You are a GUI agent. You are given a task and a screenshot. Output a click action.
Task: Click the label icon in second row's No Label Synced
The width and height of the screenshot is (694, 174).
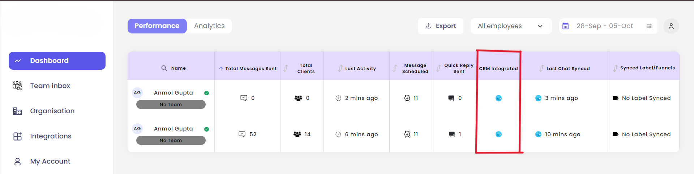point(616,134)
